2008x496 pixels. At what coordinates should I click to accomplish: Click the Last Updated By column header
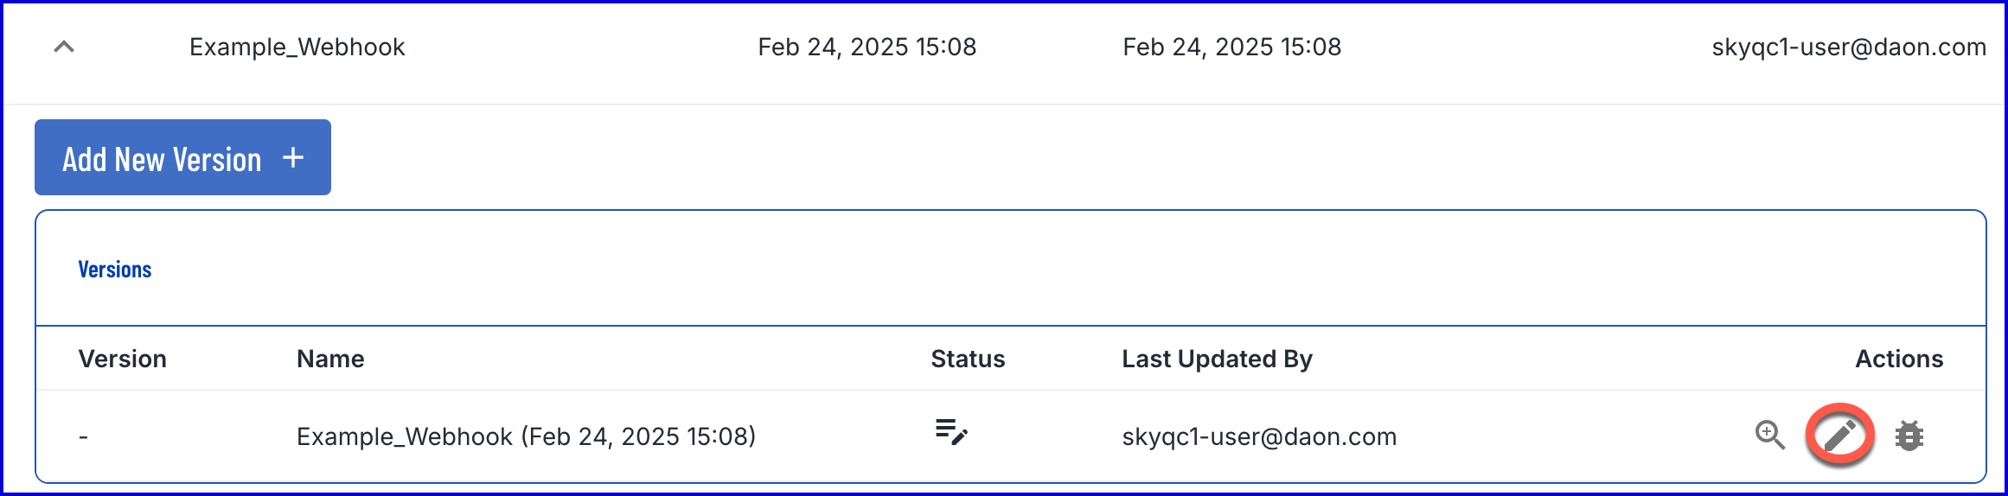(1217, 359)
